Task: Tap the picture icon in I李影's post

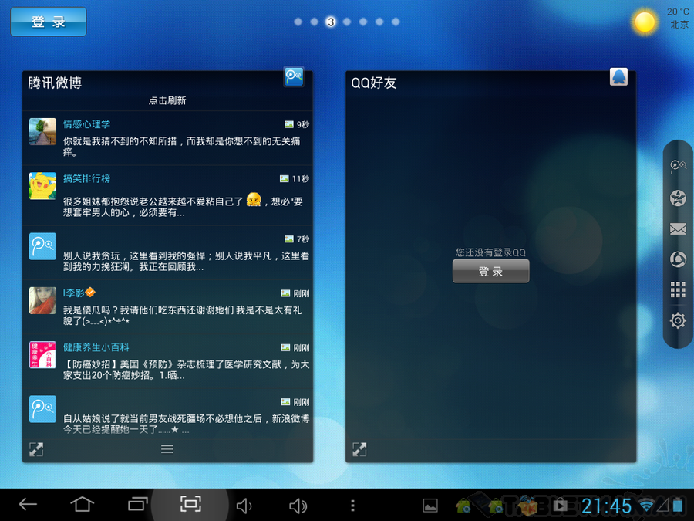Action: (286, 293)
